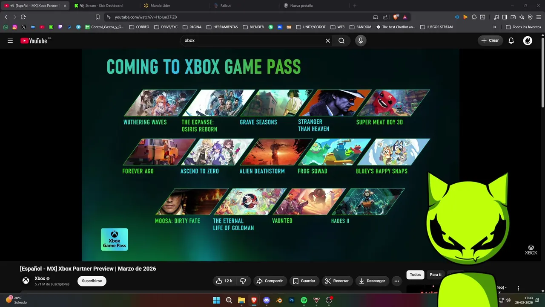Expand the CORREO bookmarks folder
Screen dimensions: 545x307
[x=139, y=27]
